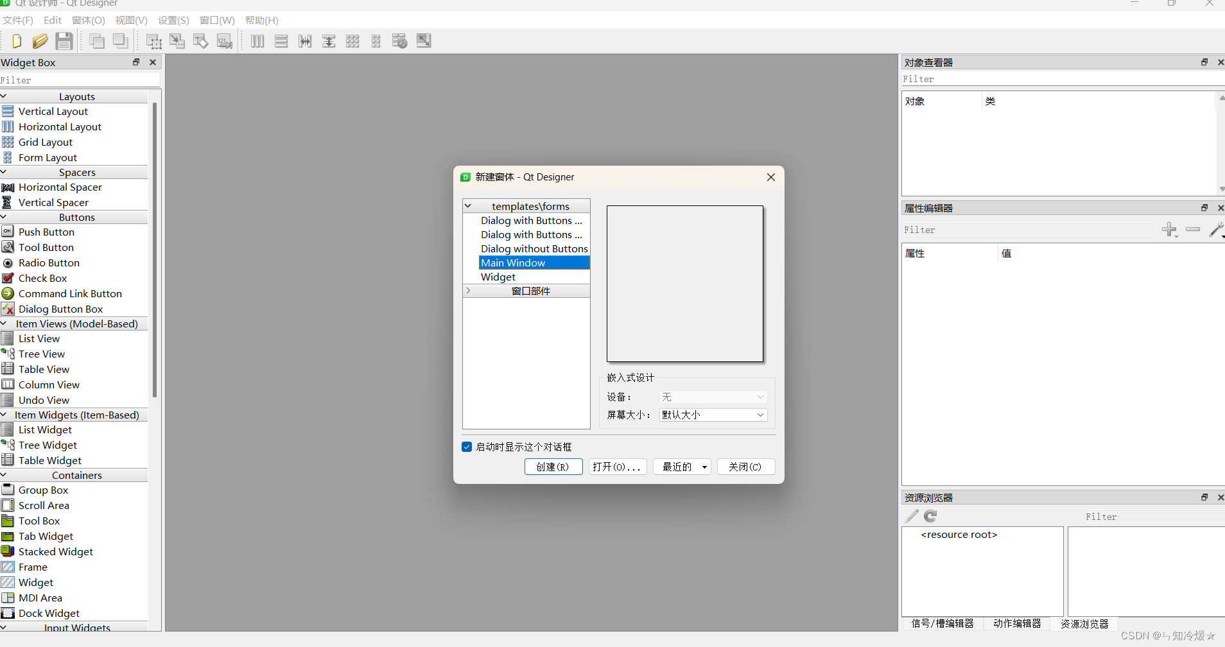Open the 文件(F) menu
This screenshot has height=647, width=1225.
pos(17,20)
